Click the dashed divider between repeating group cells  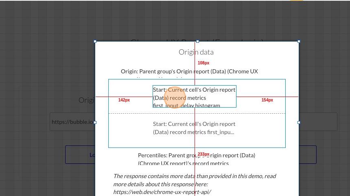click(x=244, y=113)
